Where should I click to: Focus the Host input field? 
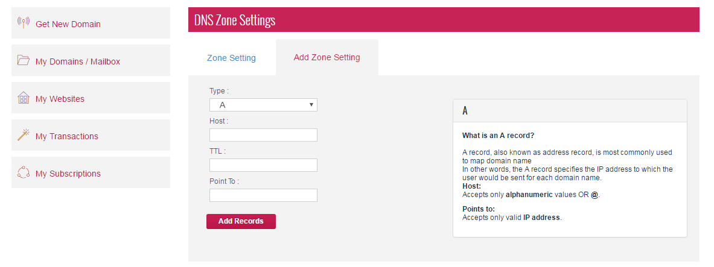[263, 135]
